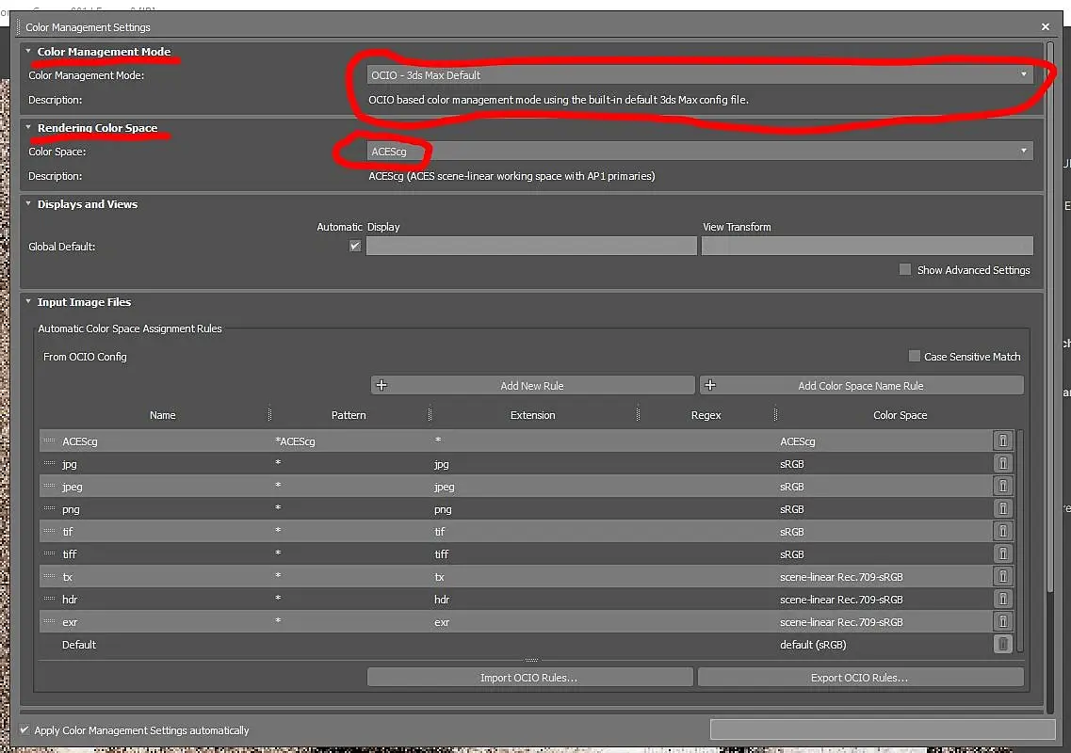This screenshot has width=1071, height=753.
Task: Open the Global Default View Transform field
Action: [868, 246]
